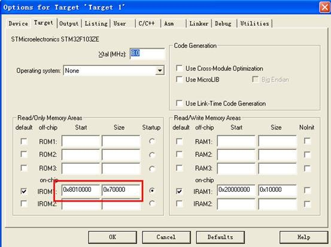Check the ROM1 default checkbox

point(24,141)
